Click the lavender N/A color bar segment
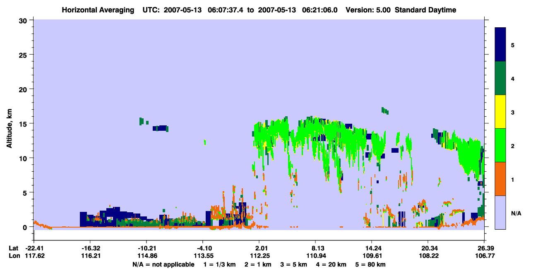This screenshot has height=276, width=538. click(x=500, y=212)
